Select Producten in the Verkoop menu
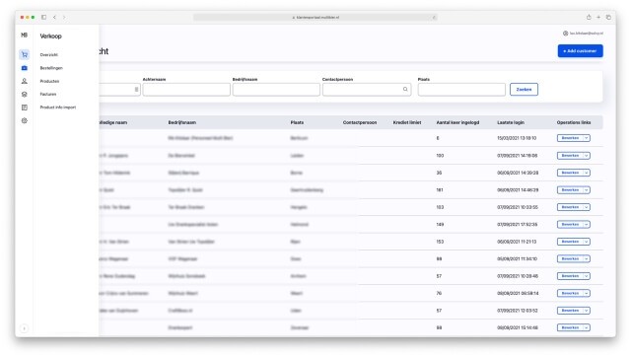The height and width of the screenshot is (357, 631). pos(49,81)
